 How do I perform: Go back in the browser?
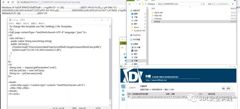pyautogui.click(x=4, y=2)
